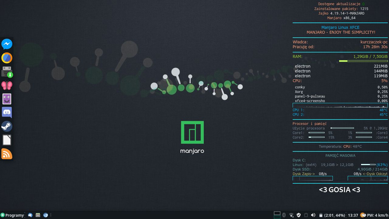Click the RAM usage bar in conky
Image resolution: width=389 pixels, height=219 pixels.
[x=363, y=61]
